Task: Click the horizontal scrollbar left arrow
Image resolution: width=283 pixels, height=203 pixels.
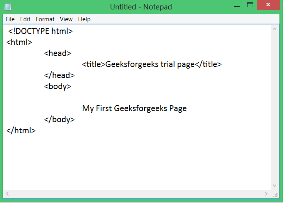Action: [7, 194]
